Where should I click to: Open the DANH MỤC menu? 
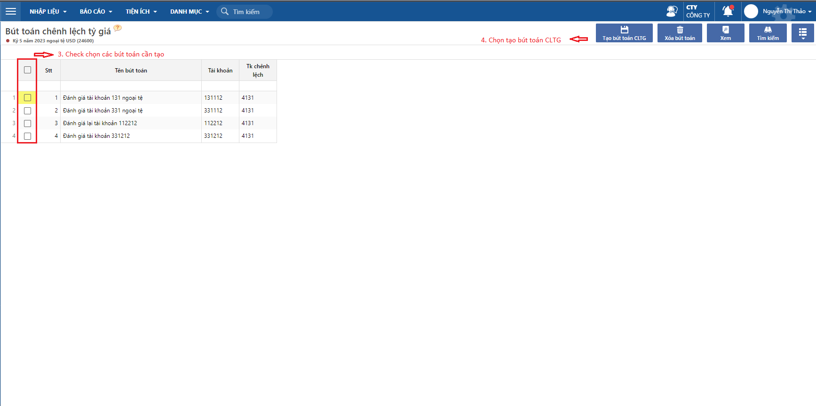pos(190,11)
